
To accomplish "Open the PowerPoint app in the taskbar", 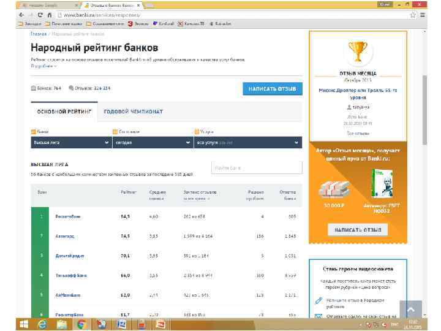I will [161, 324].
